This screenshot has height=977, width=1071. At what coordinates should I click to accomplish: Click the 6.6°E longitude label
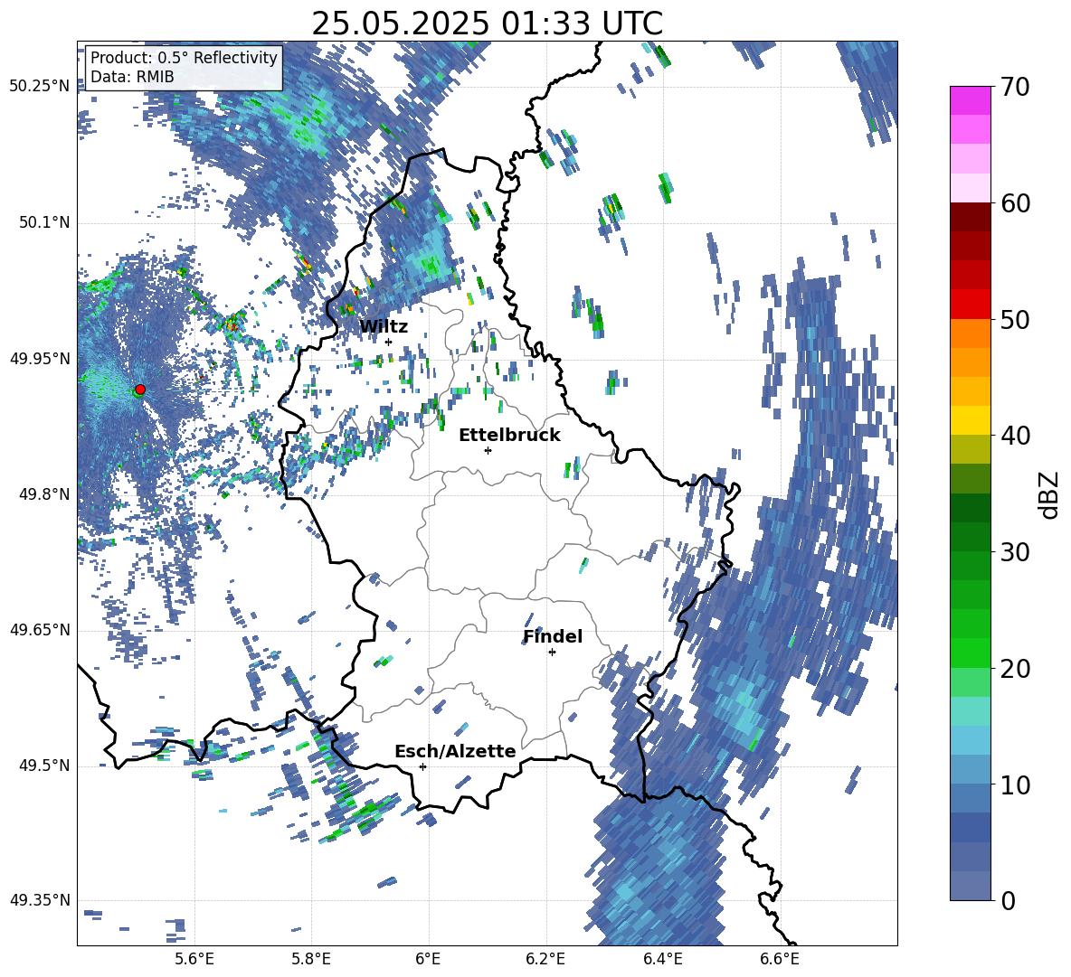[x=780, y=959]
